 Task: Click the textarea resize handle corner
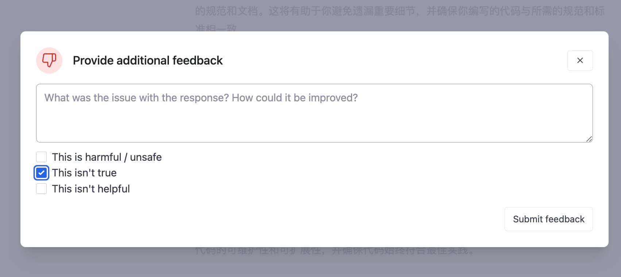pos(589,139)
